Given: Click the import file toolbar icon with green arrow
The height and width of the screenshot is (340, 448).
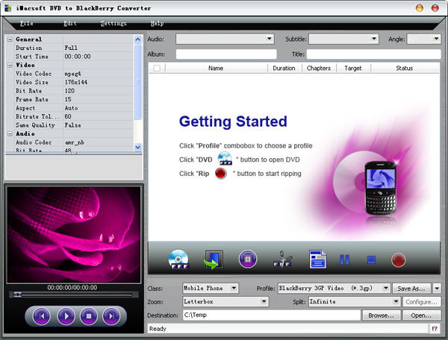Looking at the screenshot, I should coord(214,259).
